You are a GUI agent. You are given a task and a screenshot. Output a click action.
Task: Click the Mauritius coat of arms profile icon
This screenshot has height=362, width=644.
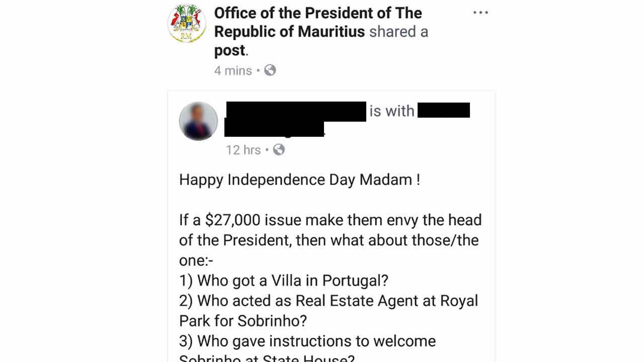187,23
